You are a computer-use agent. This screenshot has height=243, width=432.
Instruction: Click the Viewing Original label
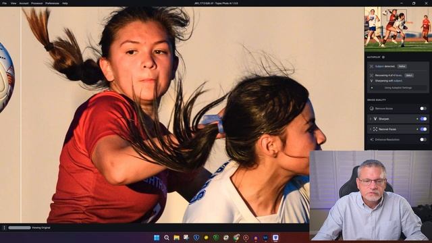coord(41,228)
